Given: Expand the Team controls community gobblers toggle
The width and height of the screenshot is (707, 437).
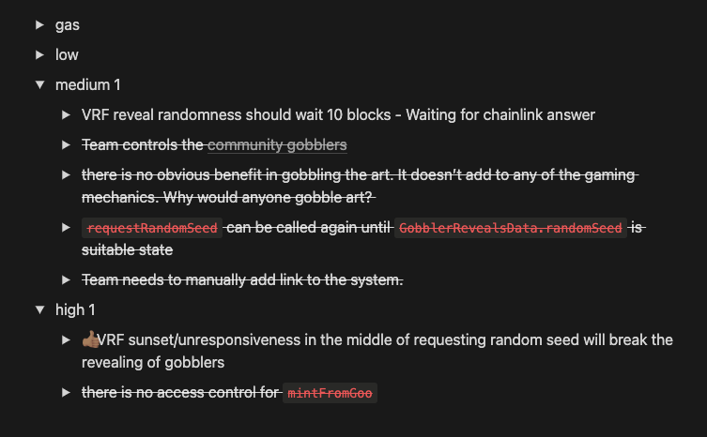Looking at the screenshot, I should 66,144.
